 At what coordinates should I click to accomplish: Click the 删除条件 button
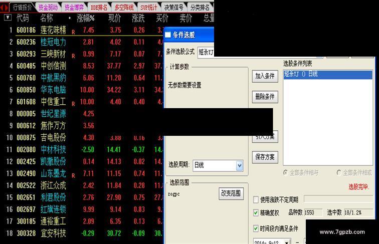tap(265, 97)
